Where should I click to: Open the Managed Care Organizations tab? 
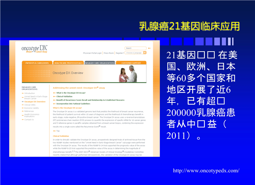(x=99, y=62)
